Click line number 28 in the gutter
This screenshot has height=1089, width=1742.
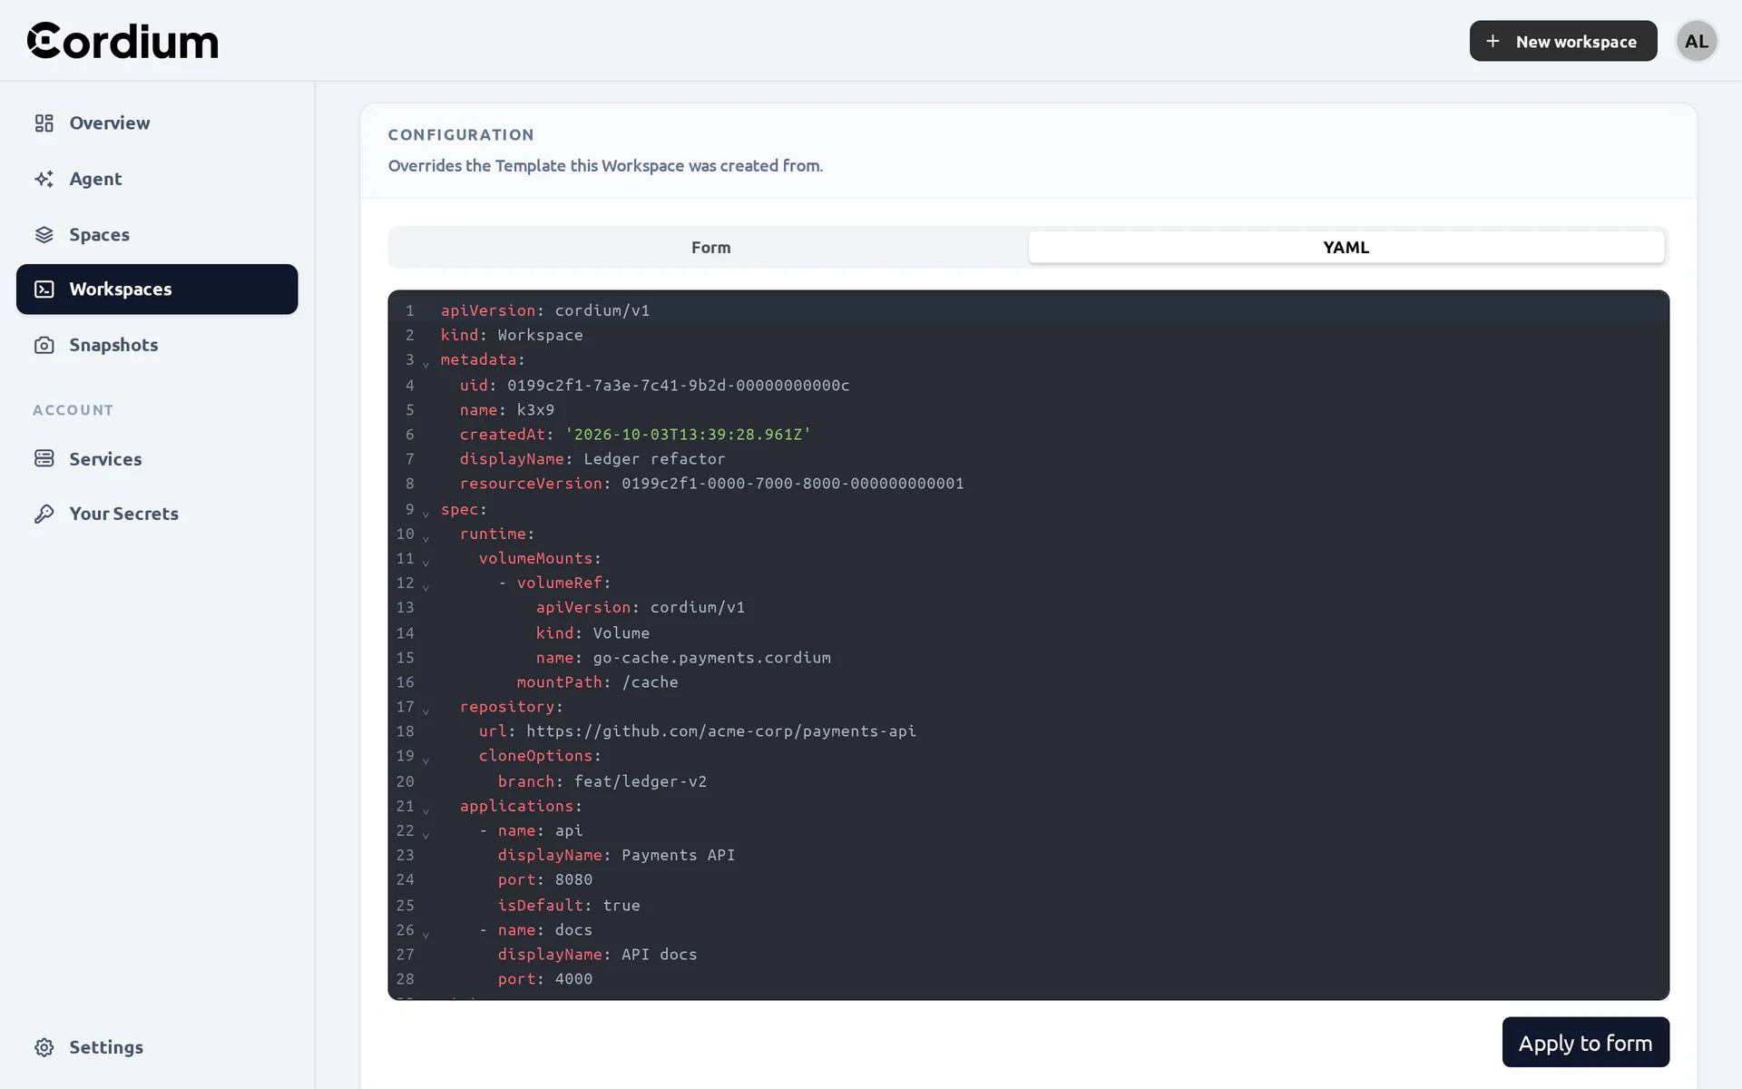(x=405, y=978)
